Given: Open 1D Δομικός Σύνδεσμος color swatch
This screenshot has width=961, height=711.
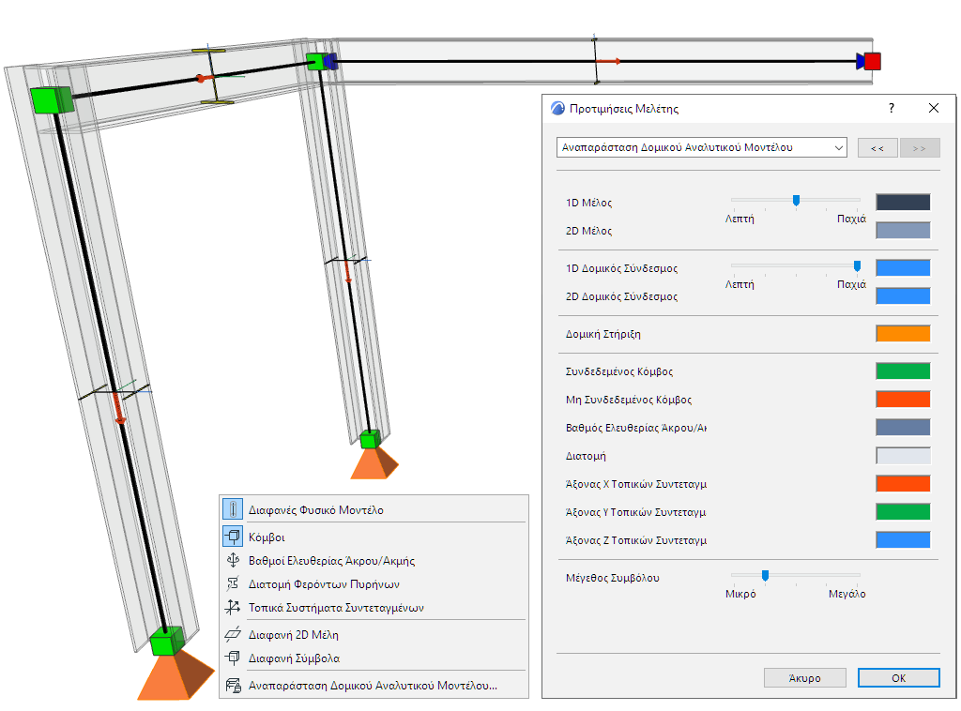Looking at the screenshot, I should point(903,267).
